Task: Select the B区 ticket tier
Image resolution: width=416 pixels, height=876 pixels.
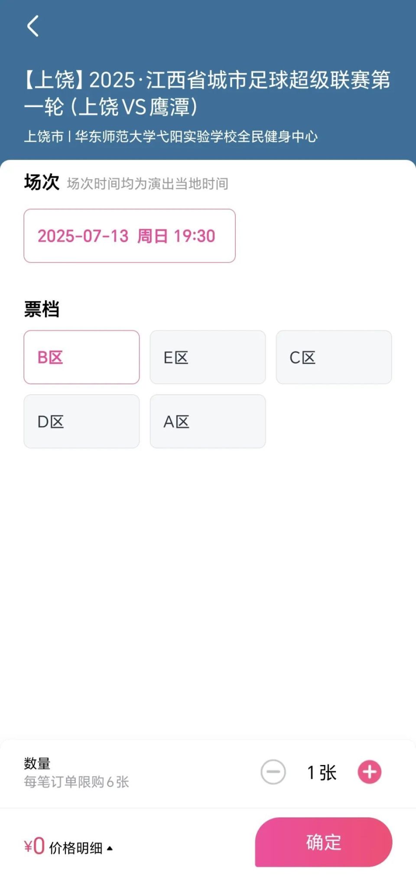Action: (x=81, y=357)
